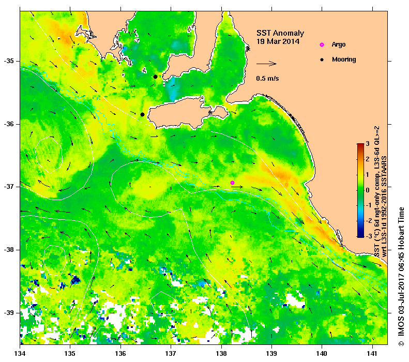Screen dimensions: 409x362
Task: Click latitude axis label '-35'
Action: (x=8, y=61)
